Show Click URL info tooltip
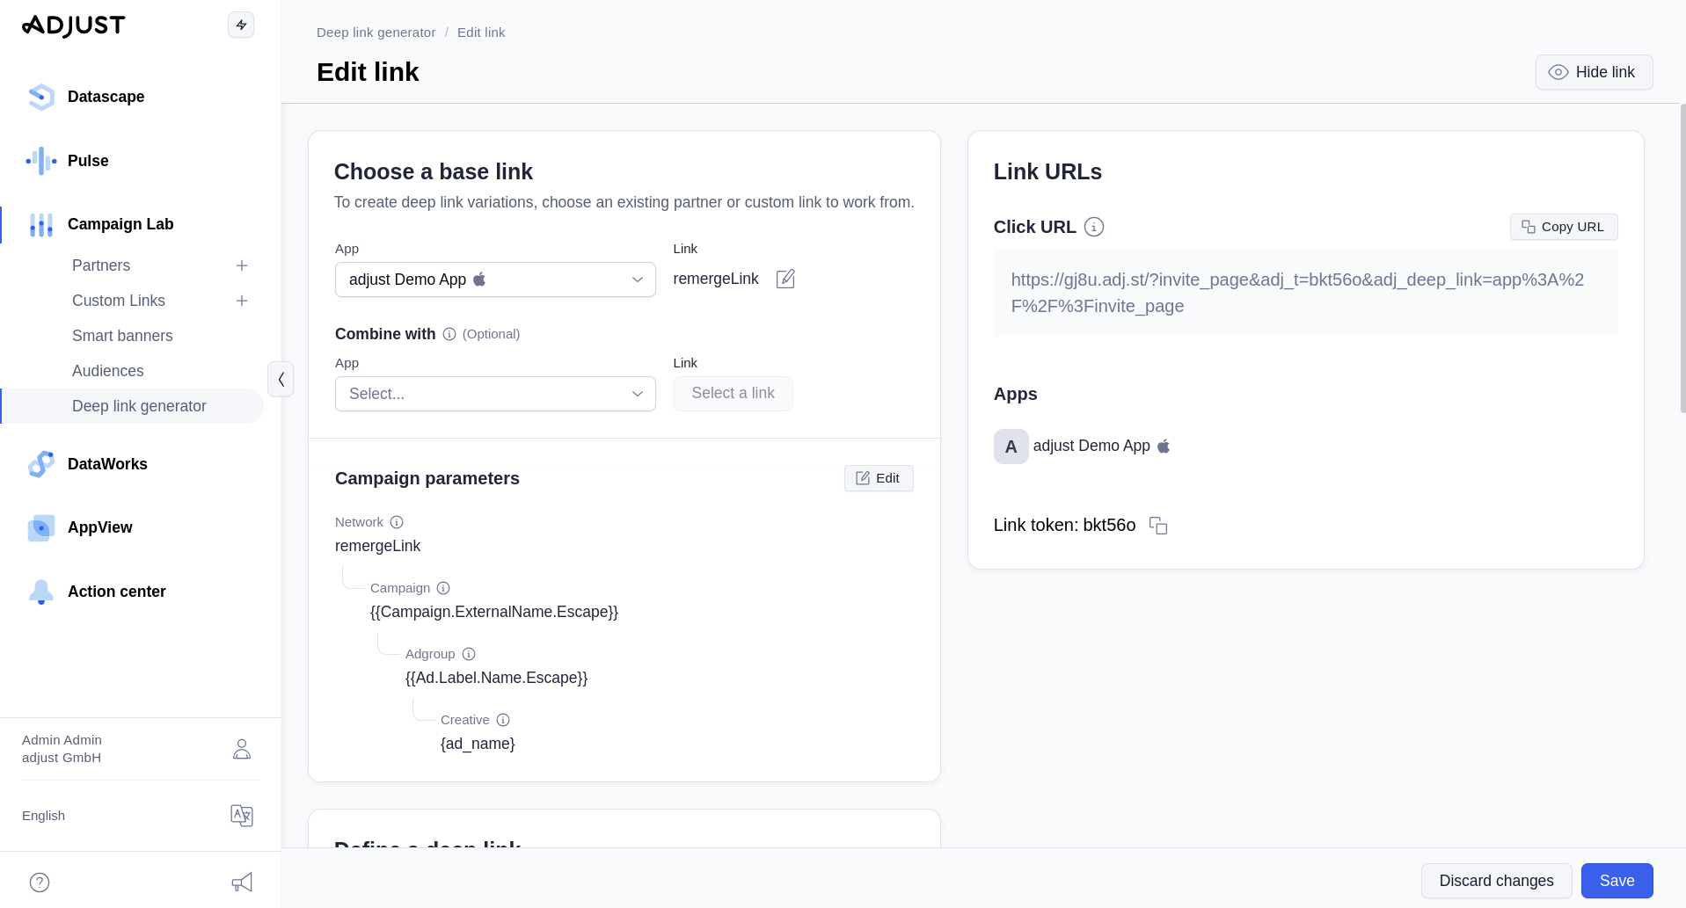 (1094, 227)
